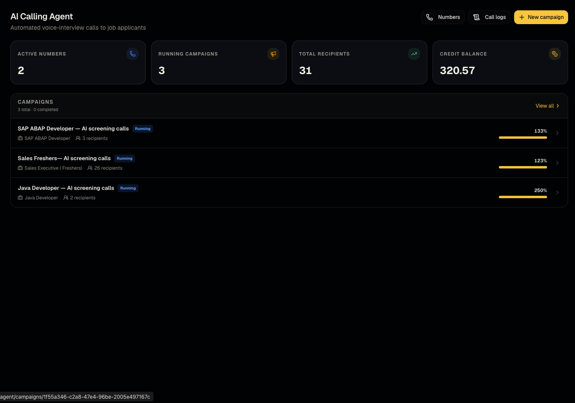This screenshot has width=575, height=403.
Task: Click the active numbers value 2
Action: 21,71
